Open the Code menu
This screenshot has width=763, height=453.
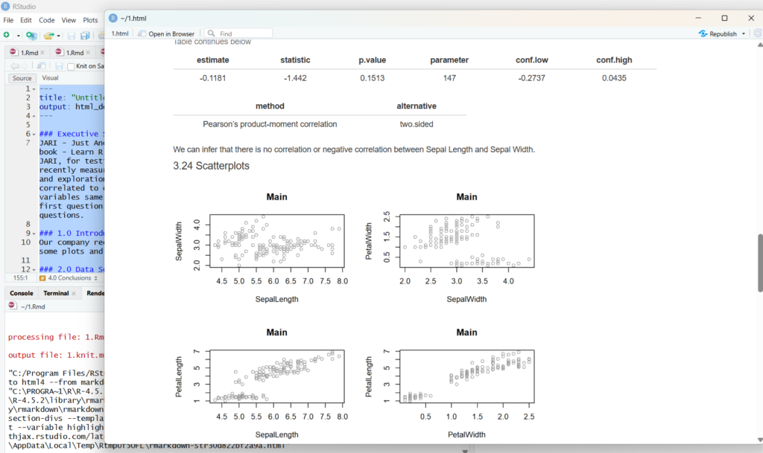[46, 20]
